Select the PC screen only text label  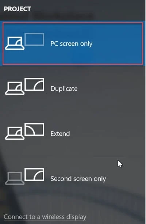(x=72, y=44)
